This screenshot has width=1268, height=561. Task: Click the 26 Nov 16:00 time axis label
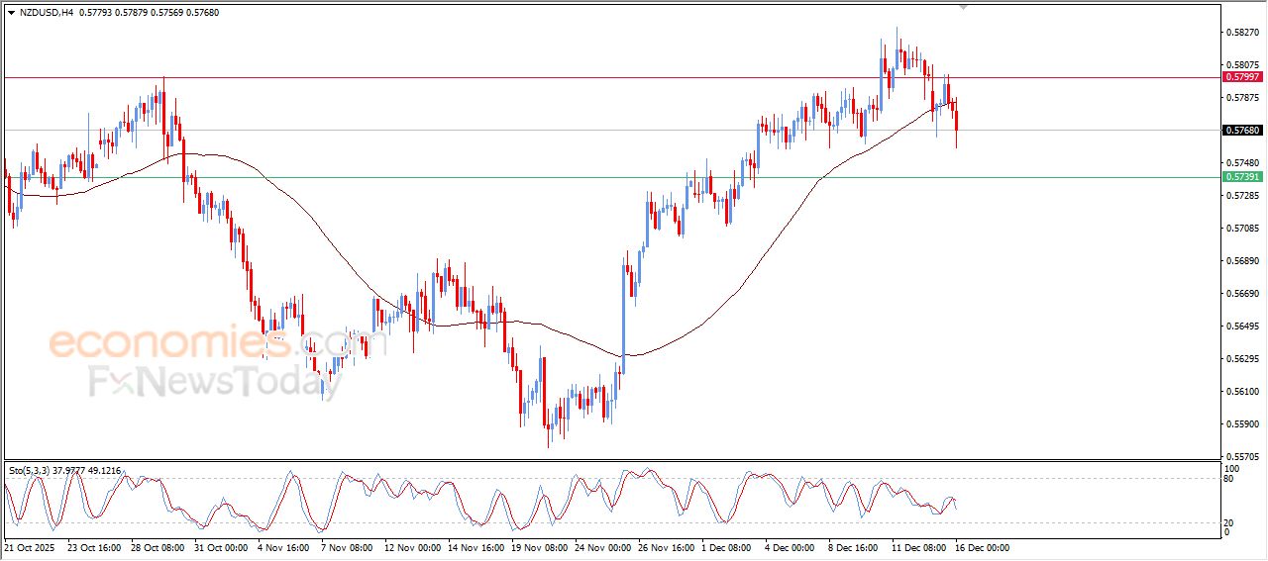665,547
